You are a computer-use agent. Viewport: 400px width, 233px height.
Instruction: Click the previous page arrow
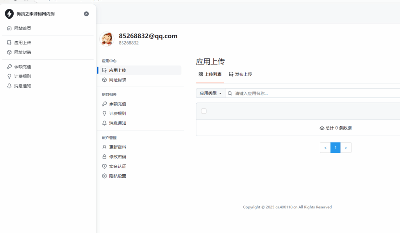[325, 148]
